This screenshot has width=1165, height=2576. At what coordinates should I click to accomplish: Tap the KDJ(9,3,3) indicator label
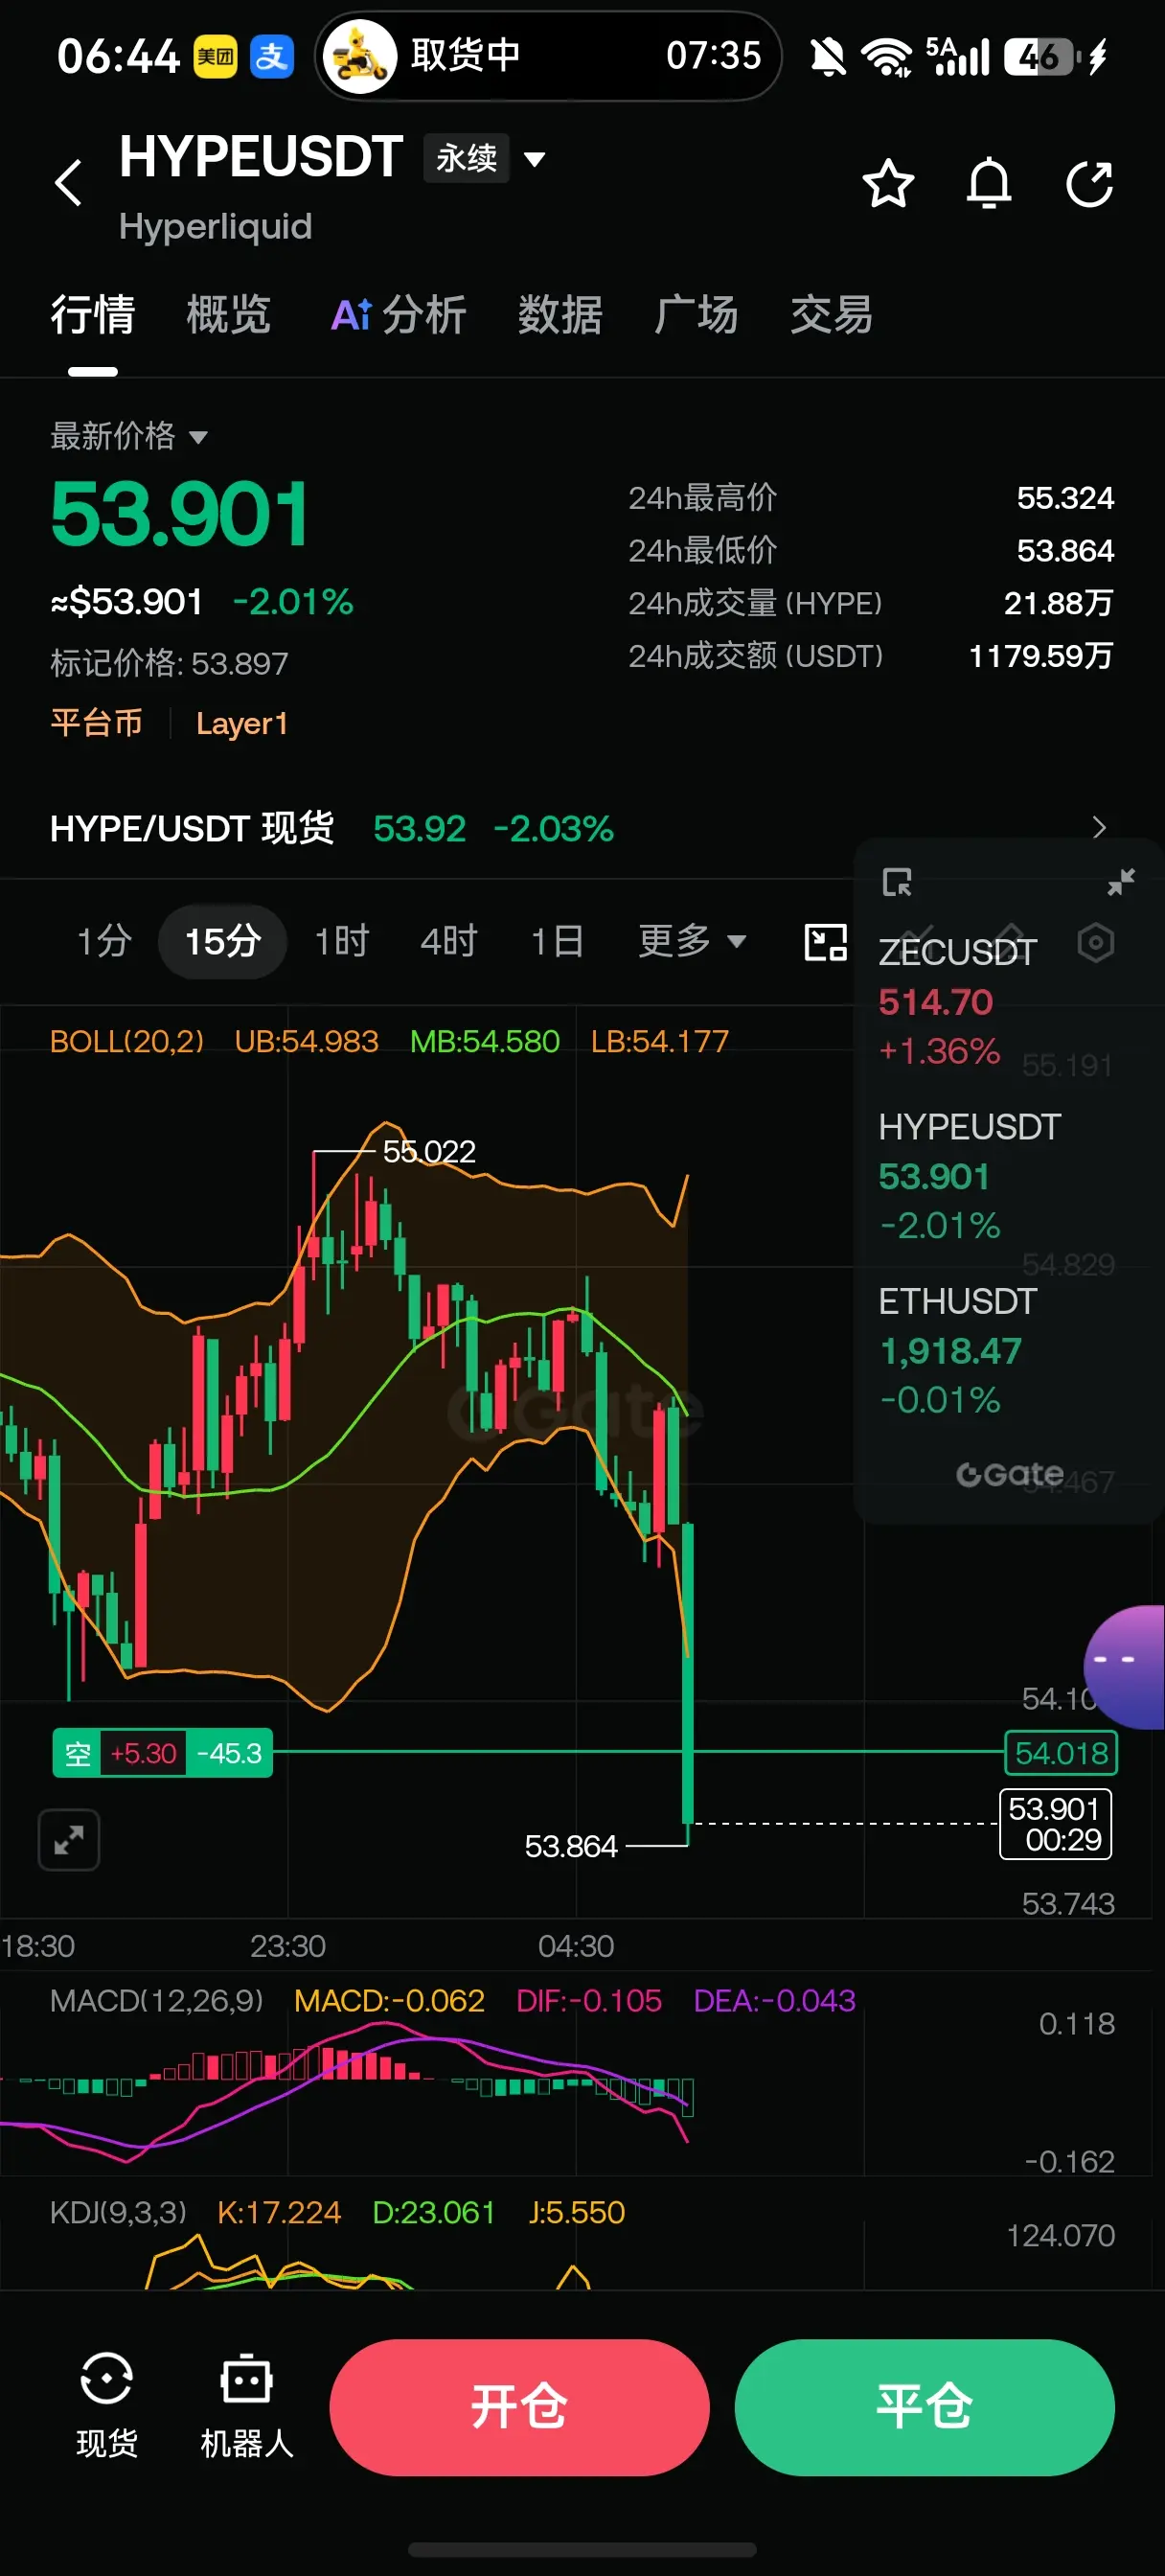[x=118, y=2212]
